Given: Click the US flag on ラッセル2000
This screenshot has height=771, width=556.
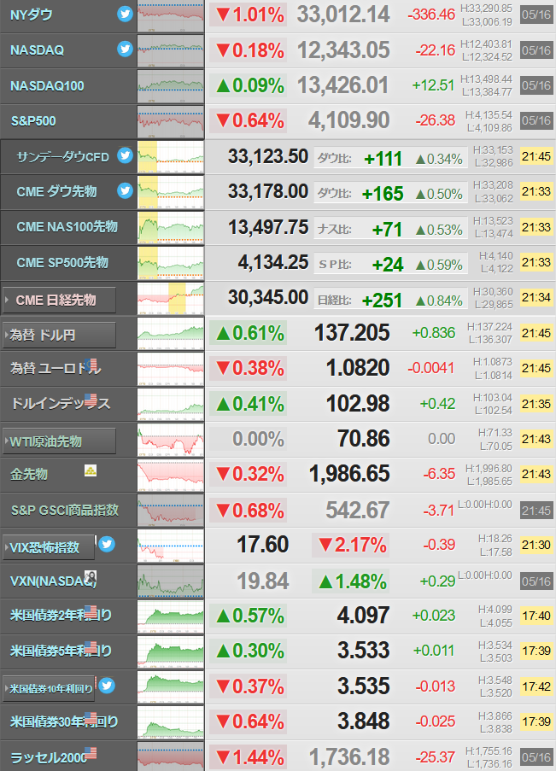Looking at the screenshot, I should [x=91, y=753].
